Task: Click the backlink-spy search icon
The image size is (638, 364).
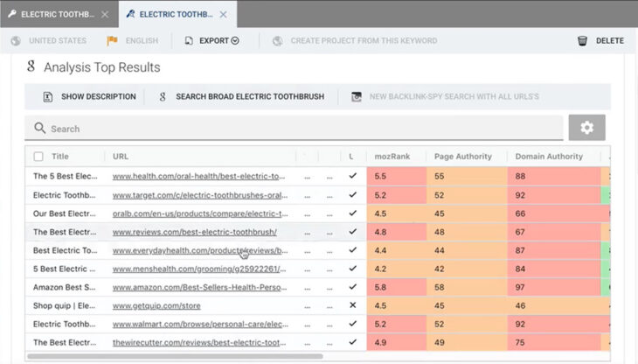Action: click(357, 96)
